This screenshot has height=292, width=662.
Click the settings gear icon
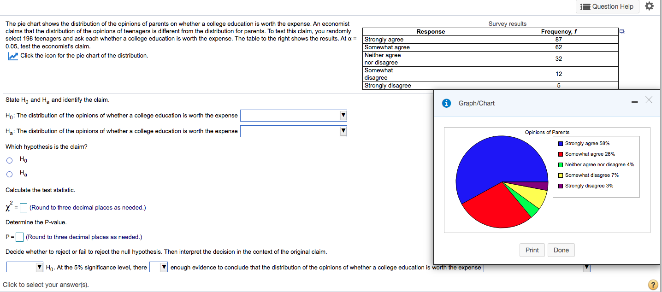click(x=649, y=6)
